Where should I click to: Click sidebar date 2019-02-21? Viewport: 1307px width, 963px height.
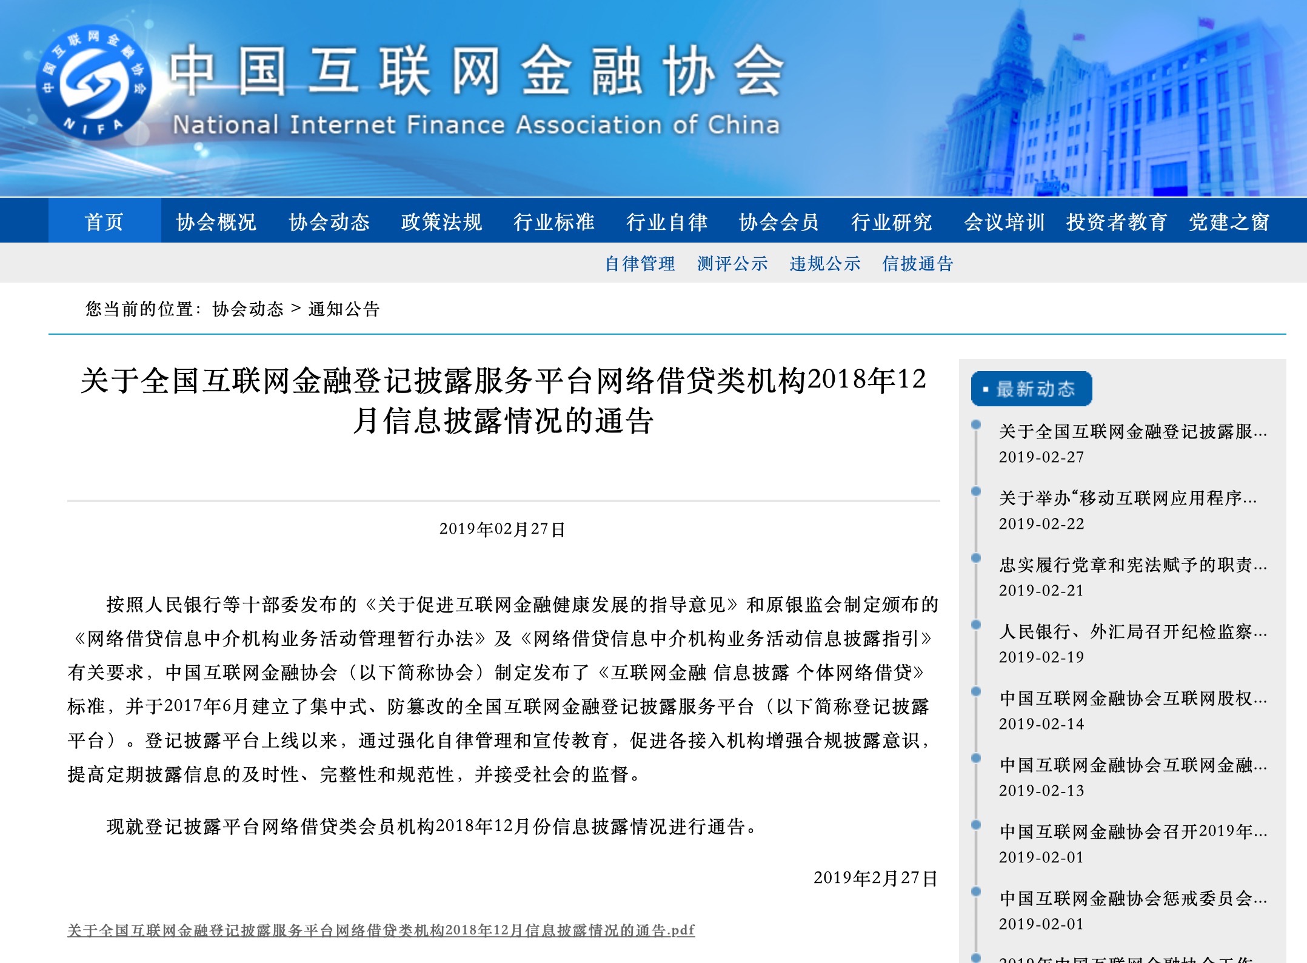(x=1041, y=591)
